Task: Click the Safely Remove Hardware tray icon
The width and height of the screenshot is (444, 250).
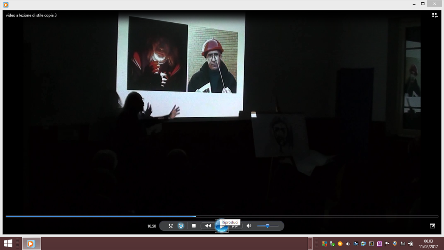Action: pyautogui.click(x=333, y=244)
